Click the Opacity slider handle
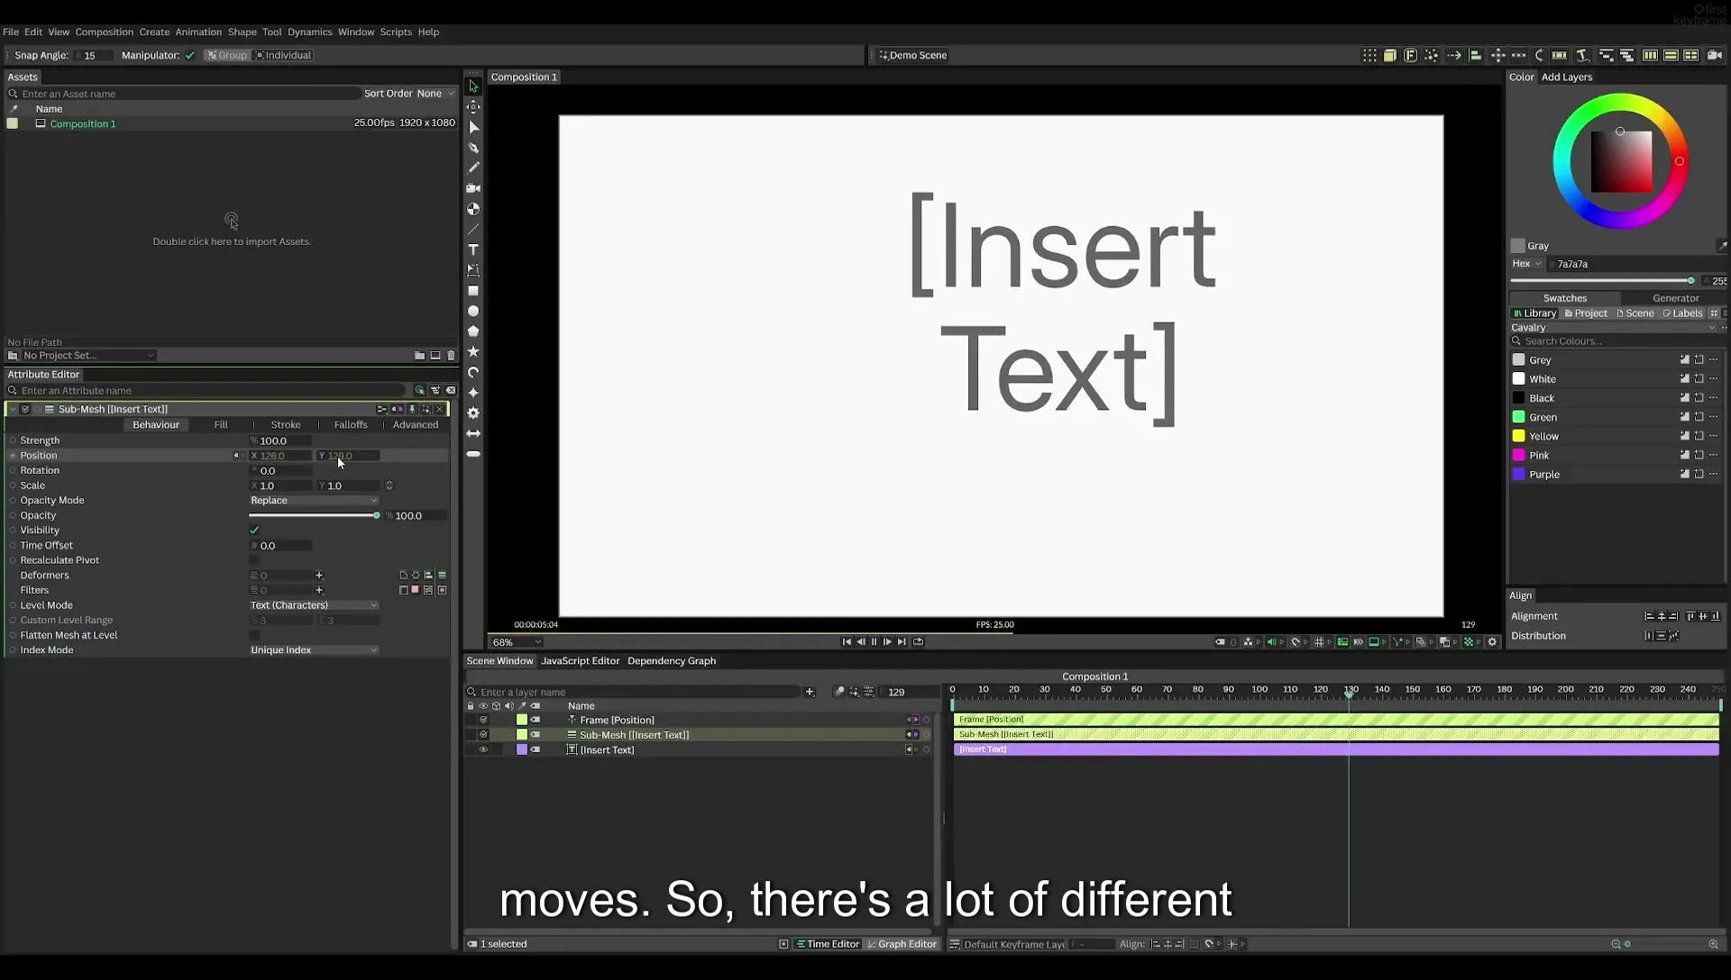This screenshot has width=1731, height=980. coord(377,516)
